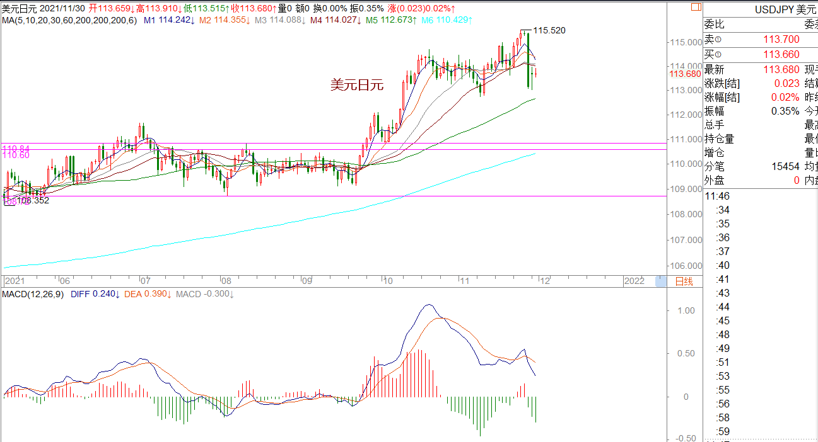Click the 持仓量 row label
Image resolution: width=818 pixels, height=442 pixels.
(720, 139)
